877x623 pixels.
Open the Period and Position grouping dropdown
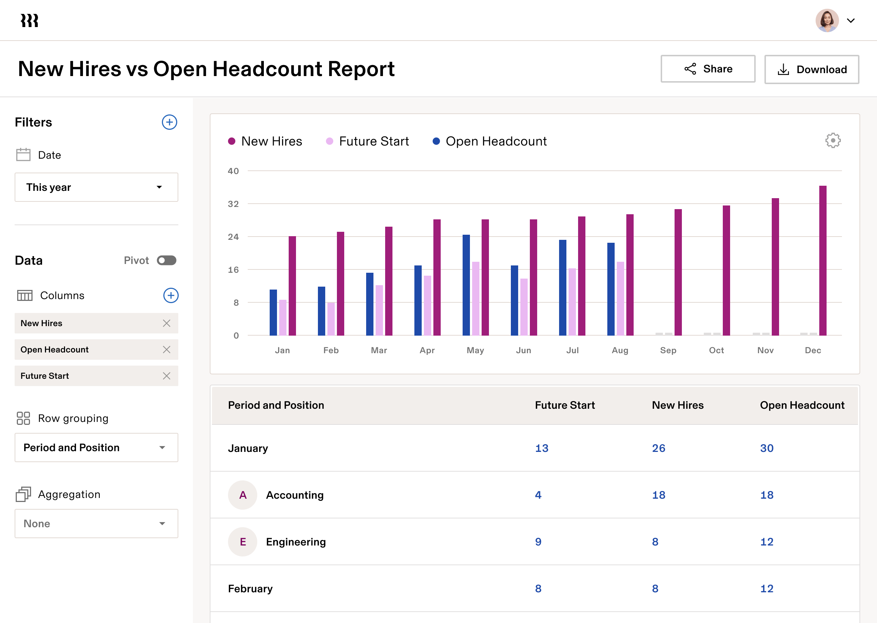(x=96, y=447)
